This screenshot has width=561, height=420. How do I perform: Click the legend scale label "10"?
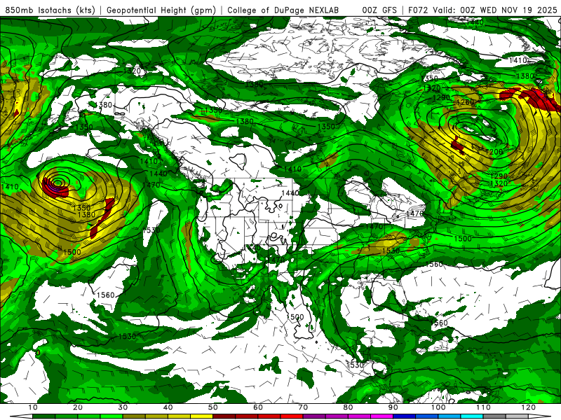(x=32, y=407)
